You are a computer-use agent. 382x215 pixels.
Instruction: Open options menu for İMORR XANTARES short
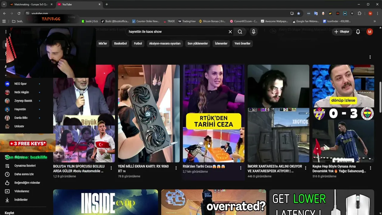[305, 168]
